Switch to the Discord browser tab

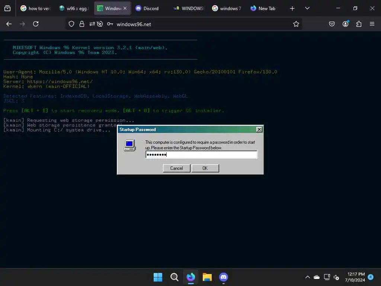[151, 8]
